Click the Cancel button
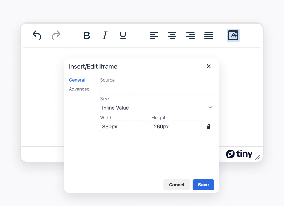Image resolution: width=284 pixels, height=206 pixels. coord(176,185)
